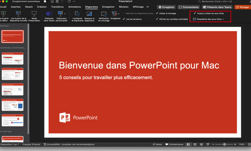Image resolution: width=251 pixels, height=151 pixels.
Task: Expand Paramètres des sous-titres dropdown
Action: point(208,19)
